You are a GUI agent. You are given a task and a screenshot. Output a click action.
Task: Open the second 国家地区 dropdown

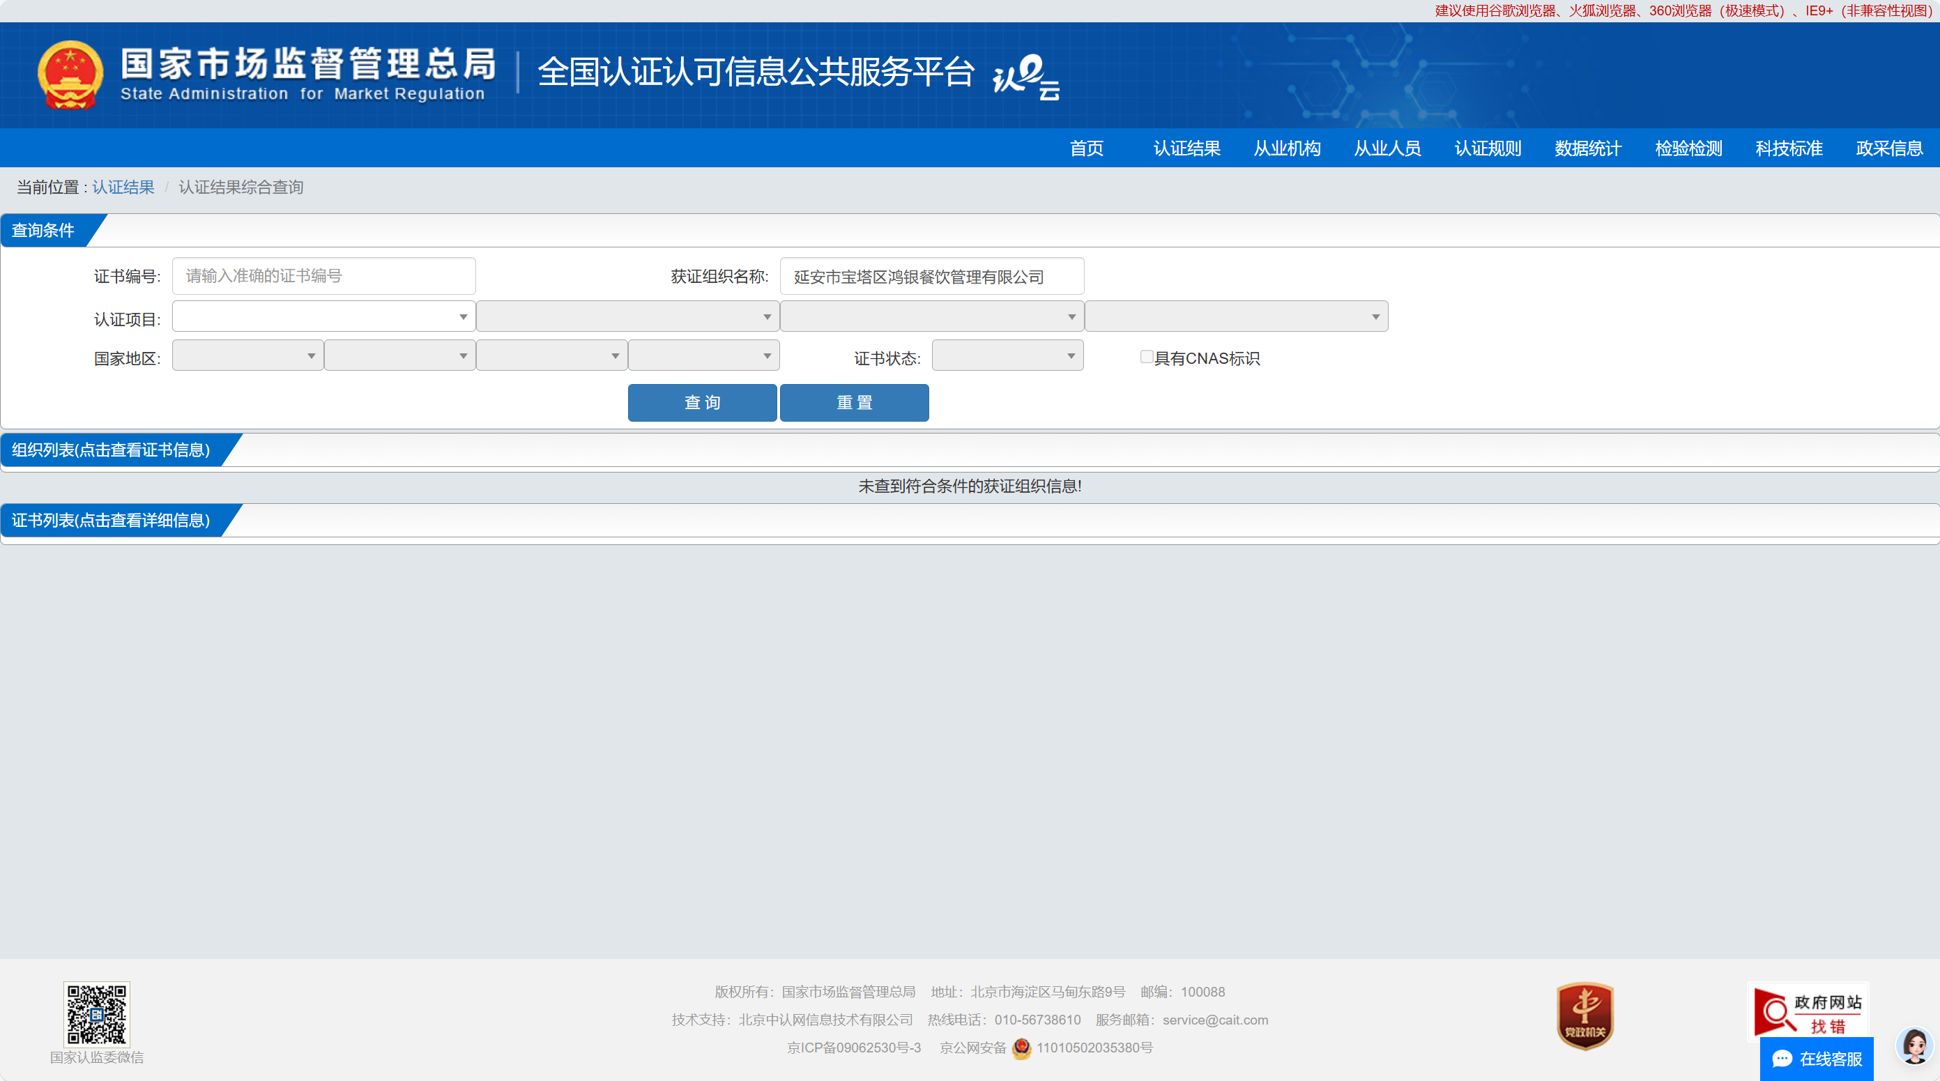[x=400, y=355]
